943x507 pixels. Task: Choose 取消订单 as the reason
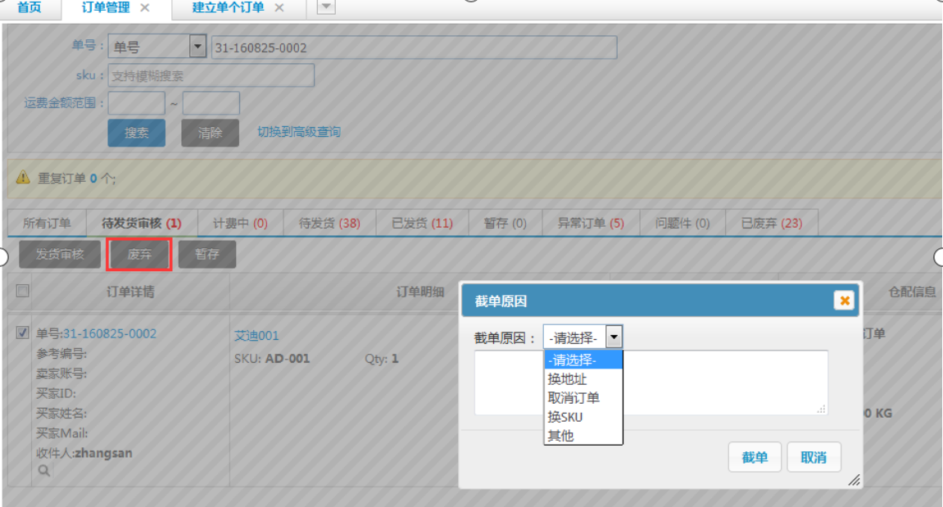pyautogui.click(x=574, y=398)
